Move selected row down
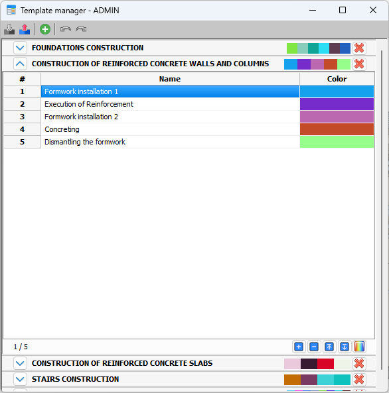The width and height of the screenshot is (389, 393). (345, 347)
